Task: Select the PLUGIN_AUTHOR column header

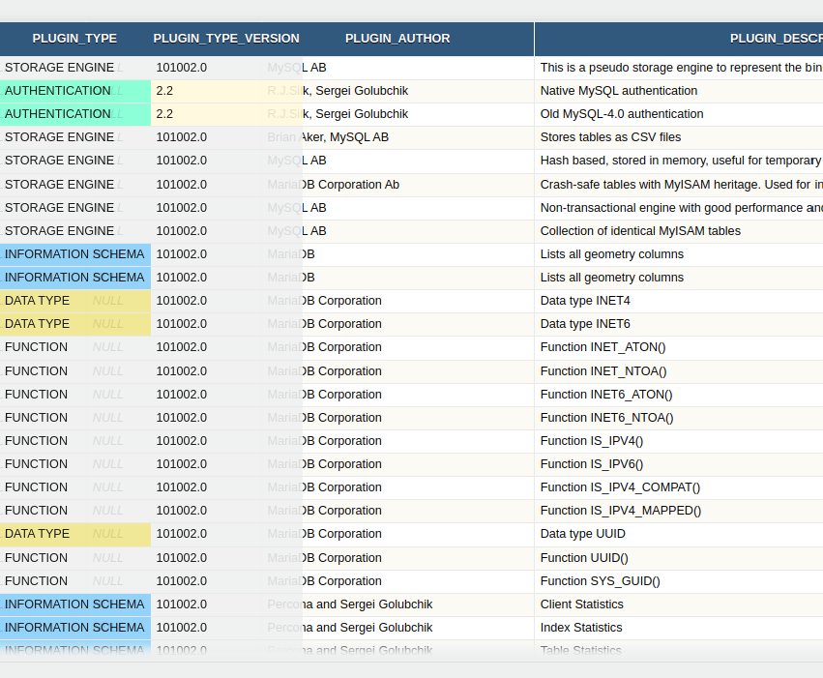Action: (x=397, y=39)
